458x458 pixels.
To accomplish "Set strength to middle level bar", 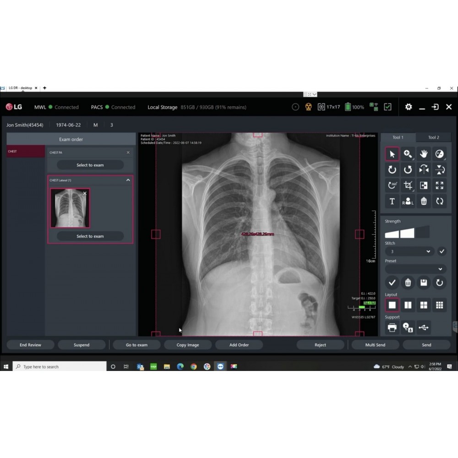I will [x=407, y=233].
